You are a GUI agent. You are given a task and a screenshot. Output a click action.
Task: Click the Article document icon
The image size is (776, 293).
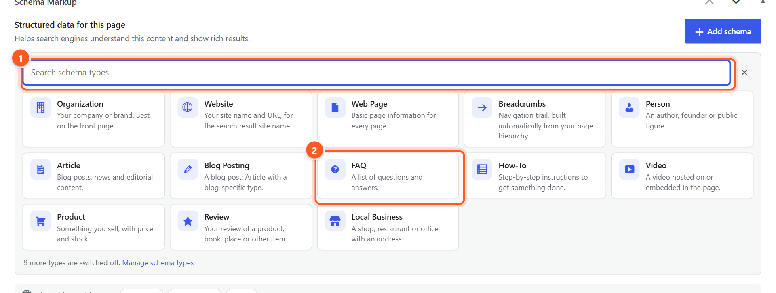pos(41,169)
